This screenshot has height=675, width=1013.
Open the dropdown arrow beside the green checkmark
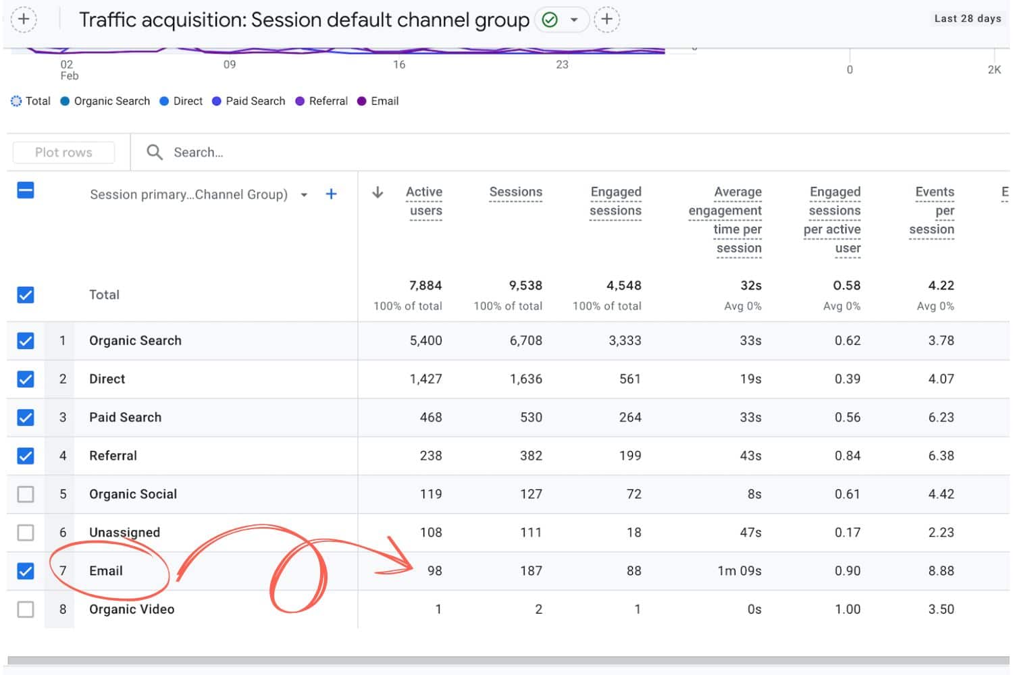pos(574,20)
